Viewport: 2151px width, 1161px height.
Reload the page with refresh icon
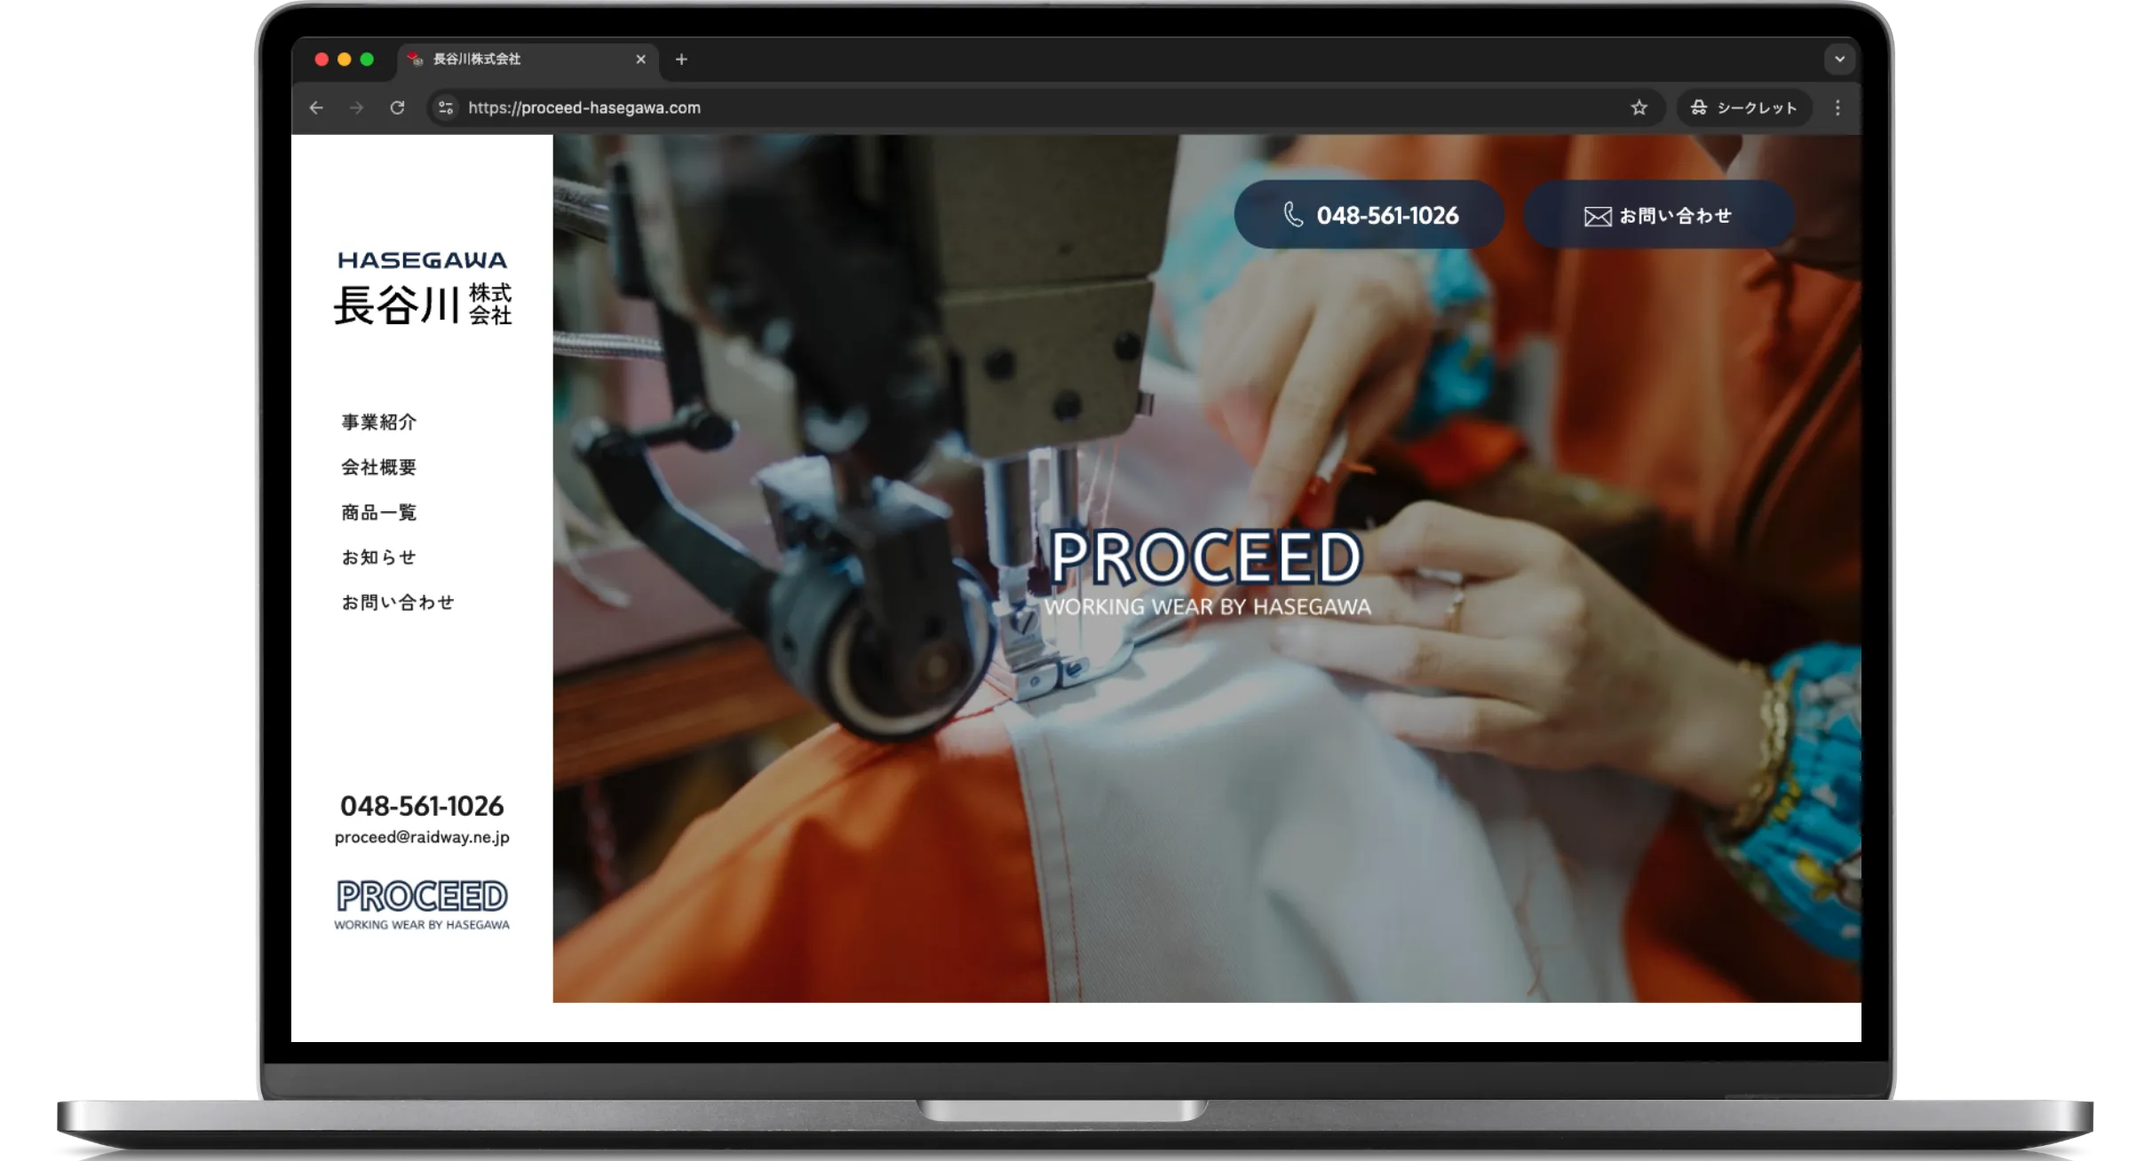tap(397, 107)
